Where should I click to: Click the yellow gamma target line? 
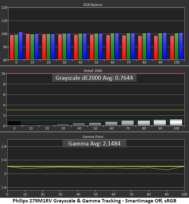coord(96,166)
